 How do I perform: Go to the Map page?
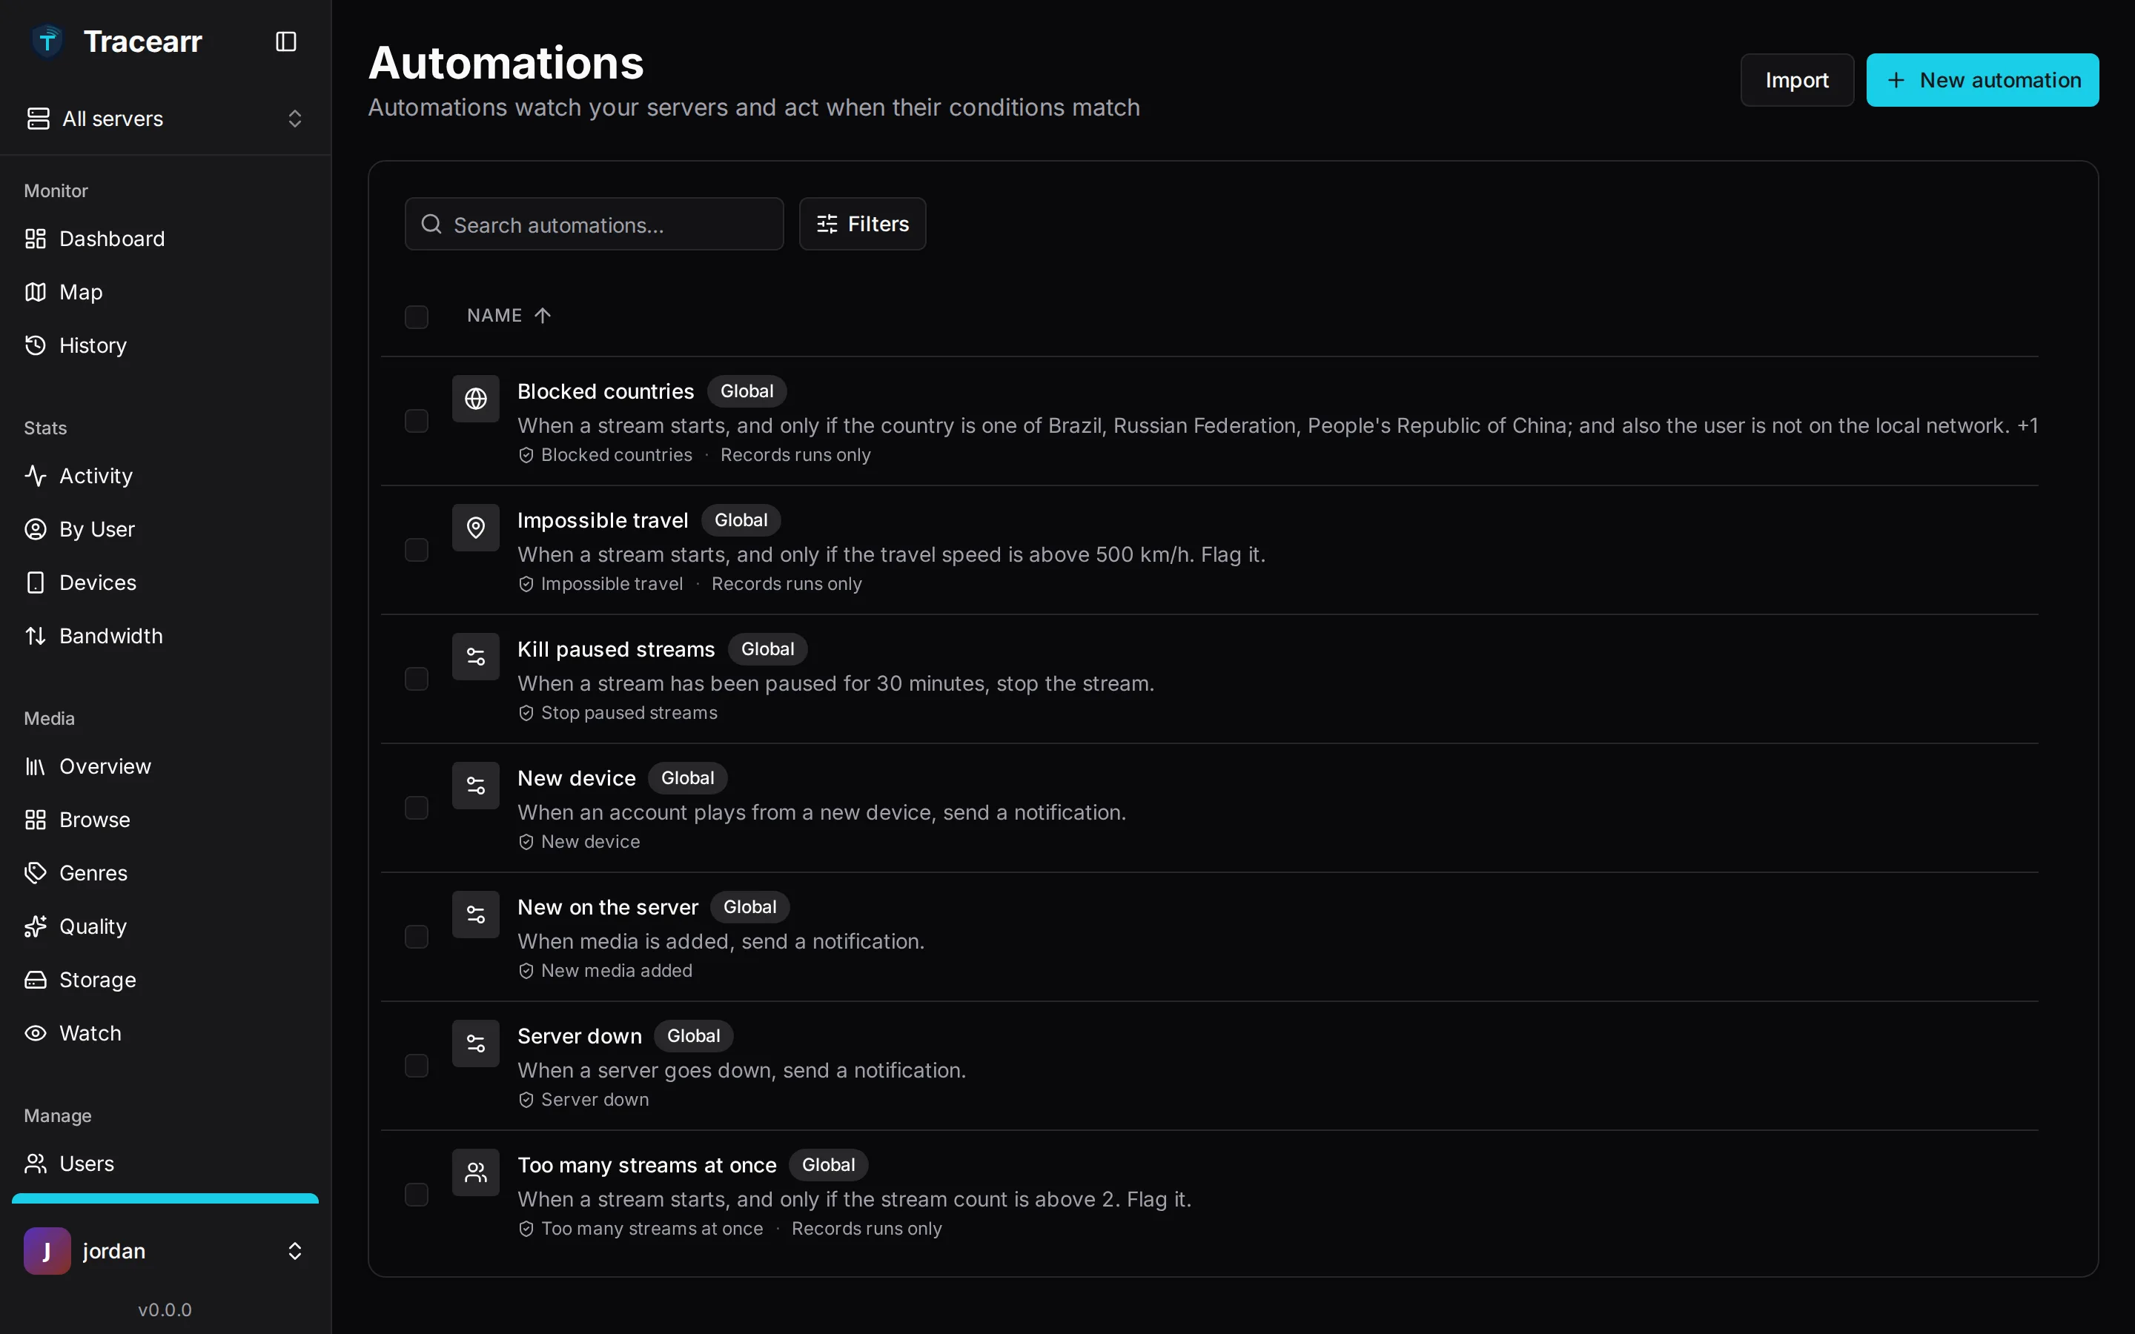click(165, 292)
